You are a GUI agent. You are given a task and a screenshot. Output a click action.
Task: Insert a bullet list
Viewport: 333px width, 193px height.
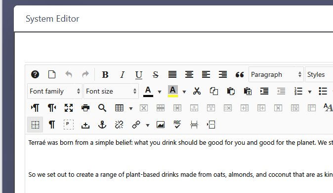323,91
